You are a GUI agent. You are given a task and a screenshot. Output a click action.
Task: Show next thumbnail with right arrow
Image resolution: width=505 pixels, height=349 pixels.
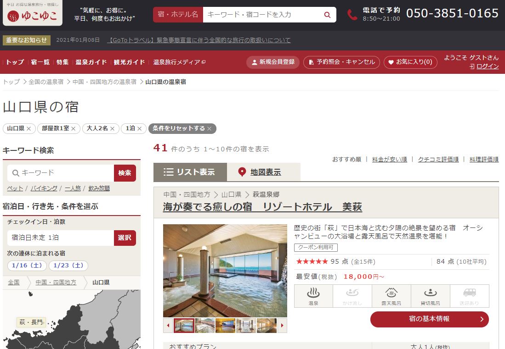pyautogui.click(x=283, y=326)
